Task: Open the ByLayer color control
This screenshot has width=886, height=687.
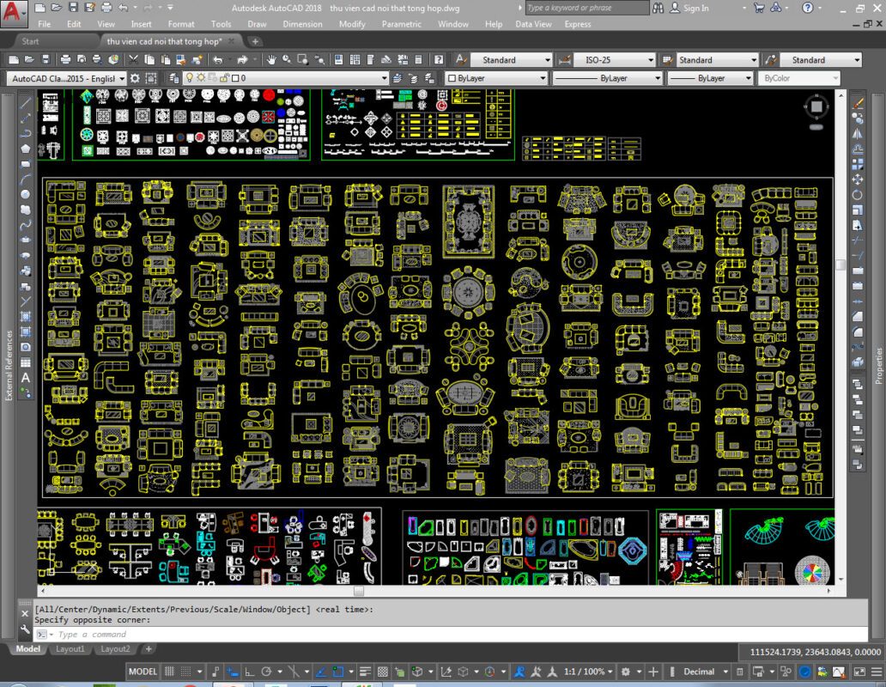Action: (493, 78)
